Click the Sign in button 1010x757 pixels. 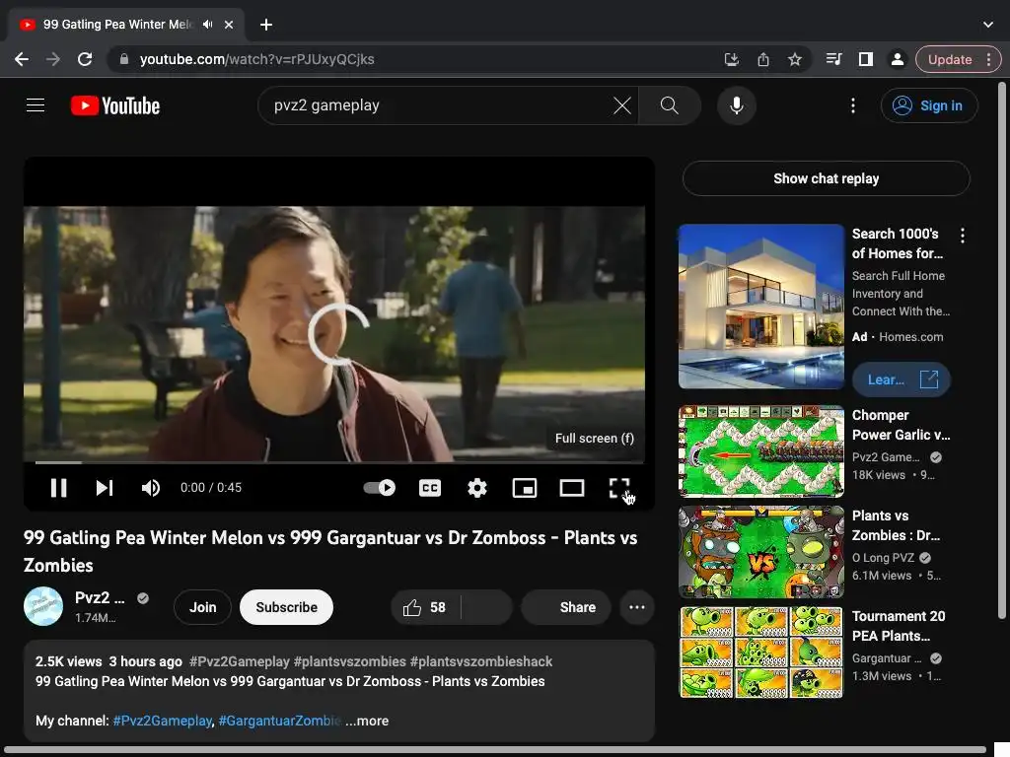coord(929,104)
